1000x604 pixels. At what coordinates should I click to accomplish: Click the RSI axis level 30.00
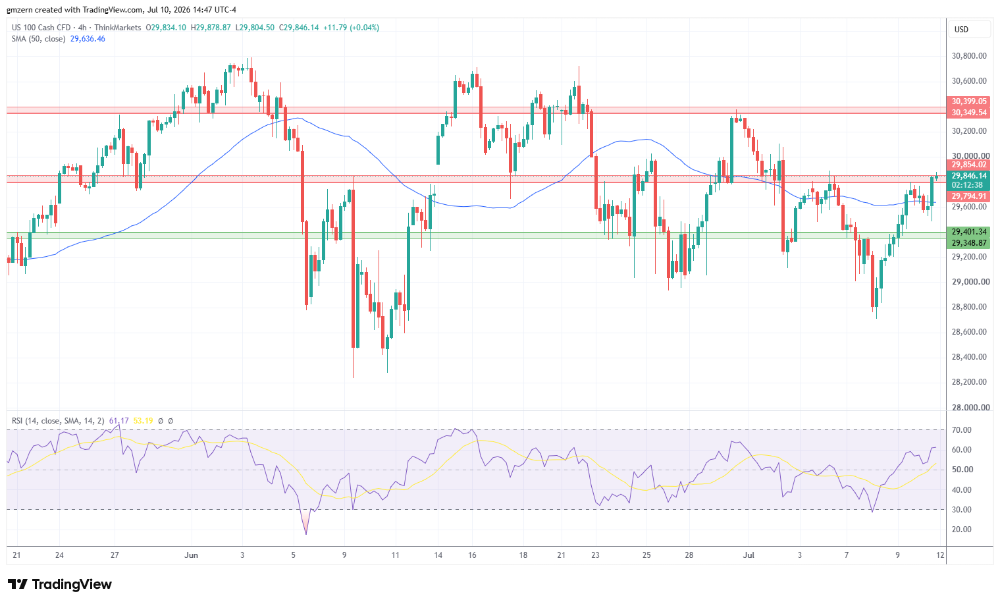pyautogui.click(x=962, y=510)
